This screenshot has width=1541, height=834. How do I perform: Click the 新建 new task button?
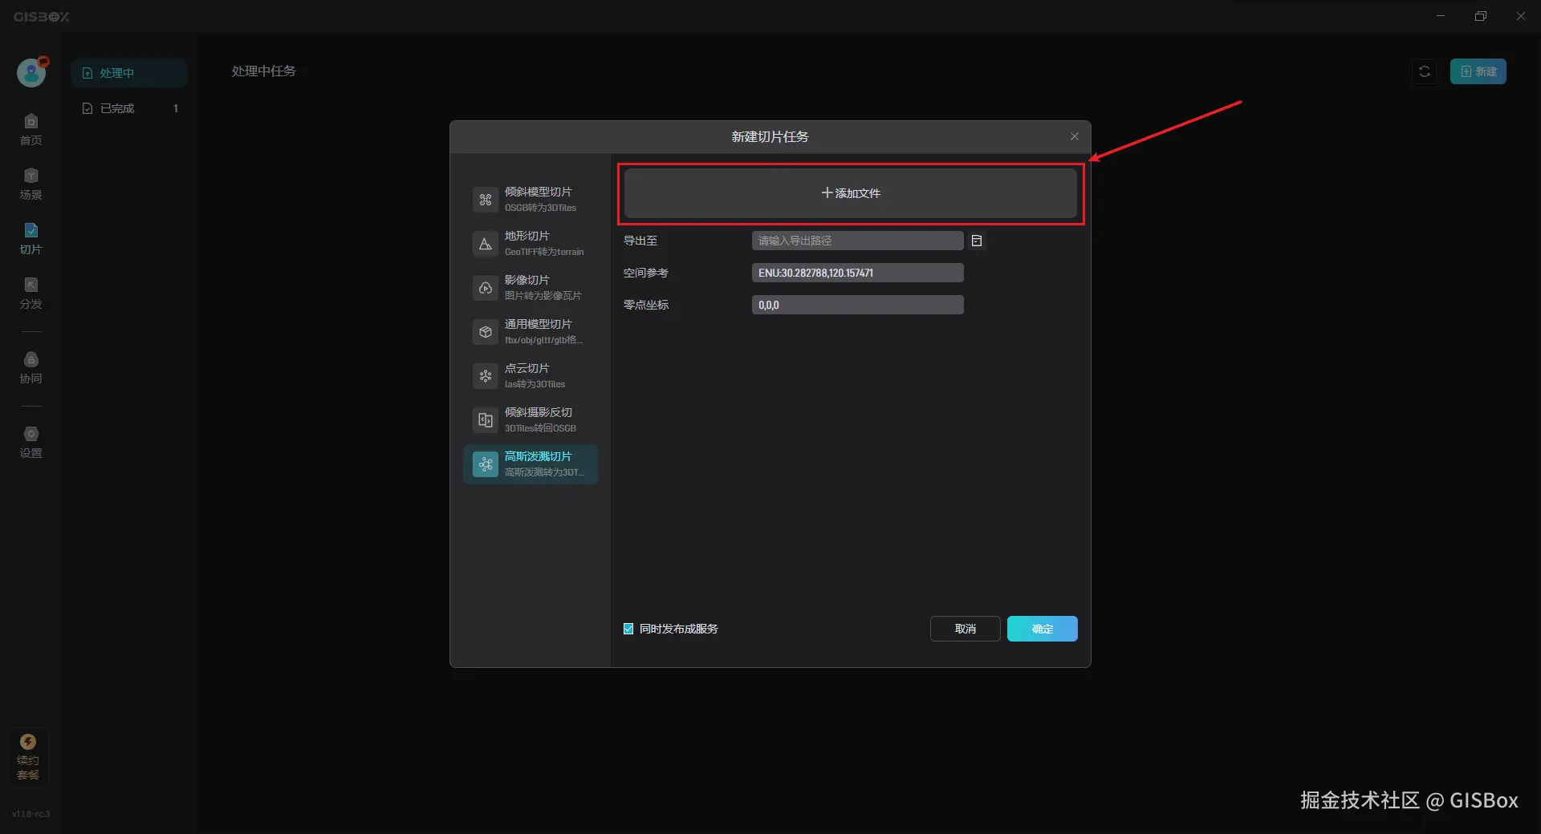pos(1478,71)
